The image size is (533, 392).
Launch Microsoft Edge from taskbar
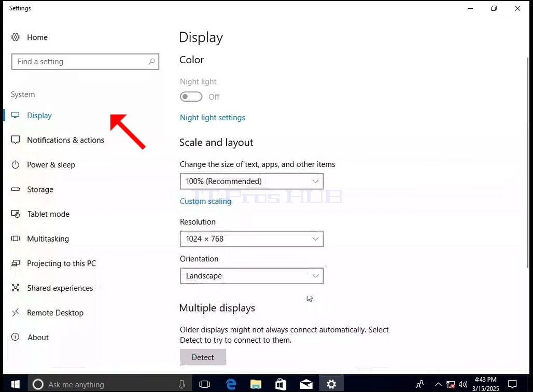click(x=231, y=384)
